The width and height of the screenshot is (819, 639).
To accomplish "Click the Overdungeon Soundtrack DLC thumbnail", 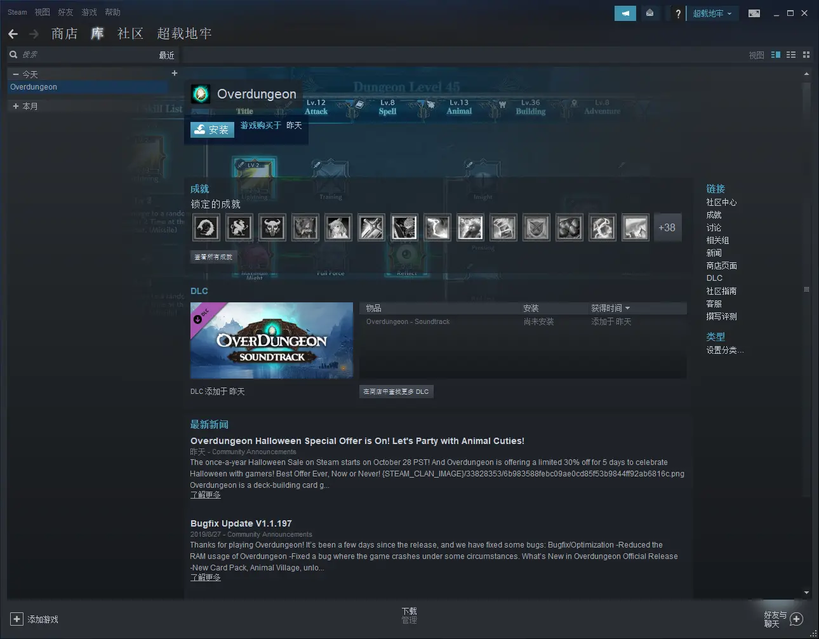I will pos(272,340).
